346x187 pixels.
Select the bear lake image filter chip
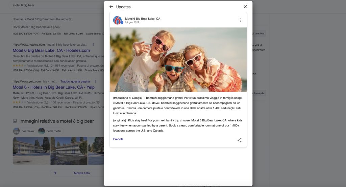[24, 131]
